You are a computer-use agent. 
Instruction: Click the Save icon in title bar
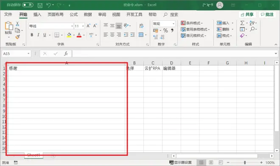[x=40, y=5]
